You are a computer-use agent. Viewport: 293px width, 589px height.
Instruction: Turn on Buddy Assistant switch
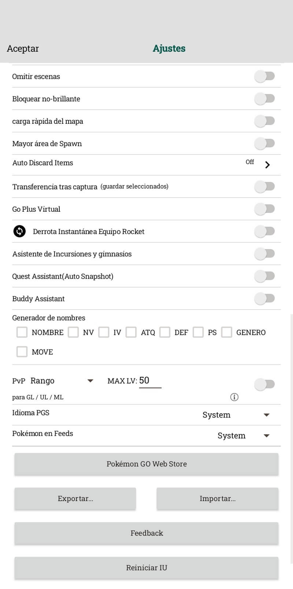point(264,299)
